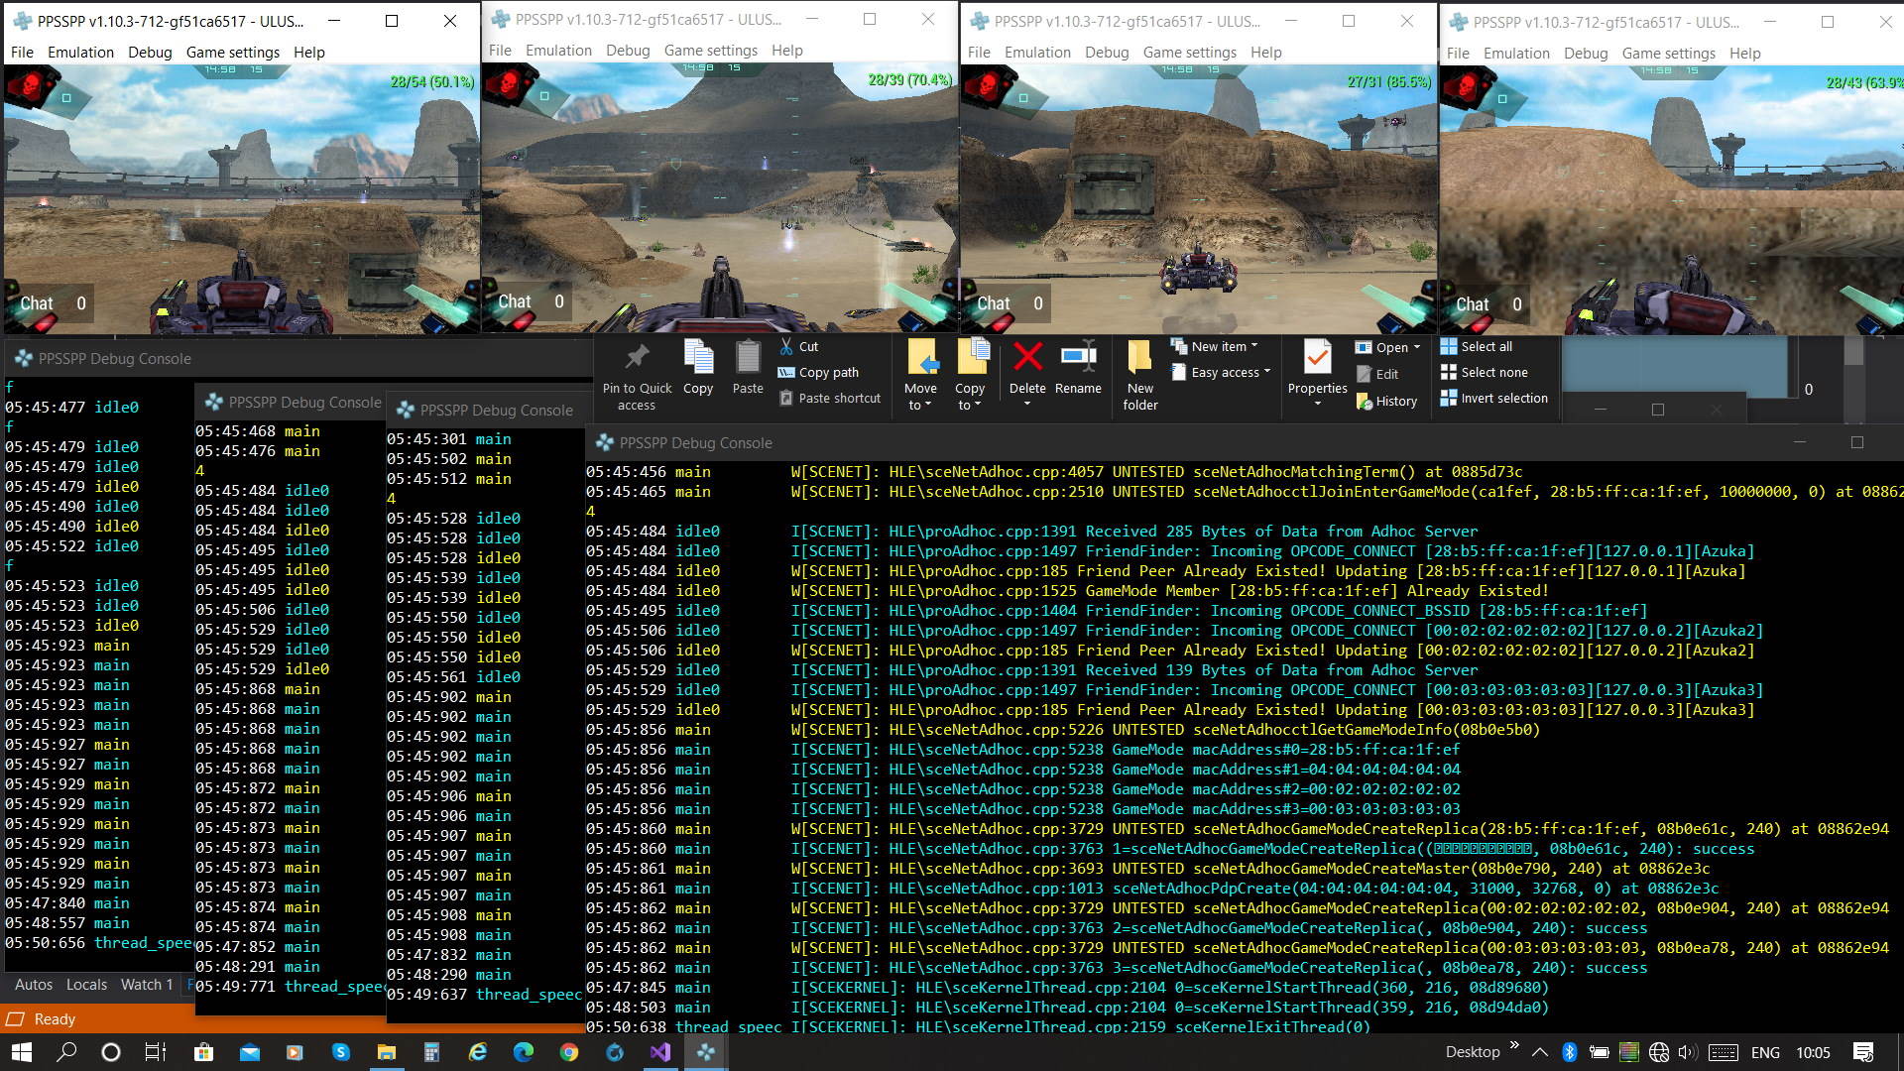The image size is (1904, 1071).
Task: Switch to the Autos tab
Action: (x=34, y=984)
